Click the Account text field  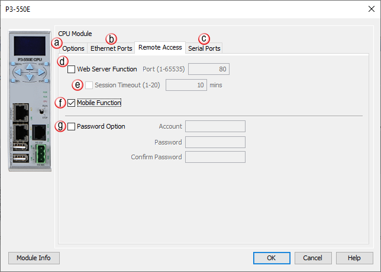point(215,126)
